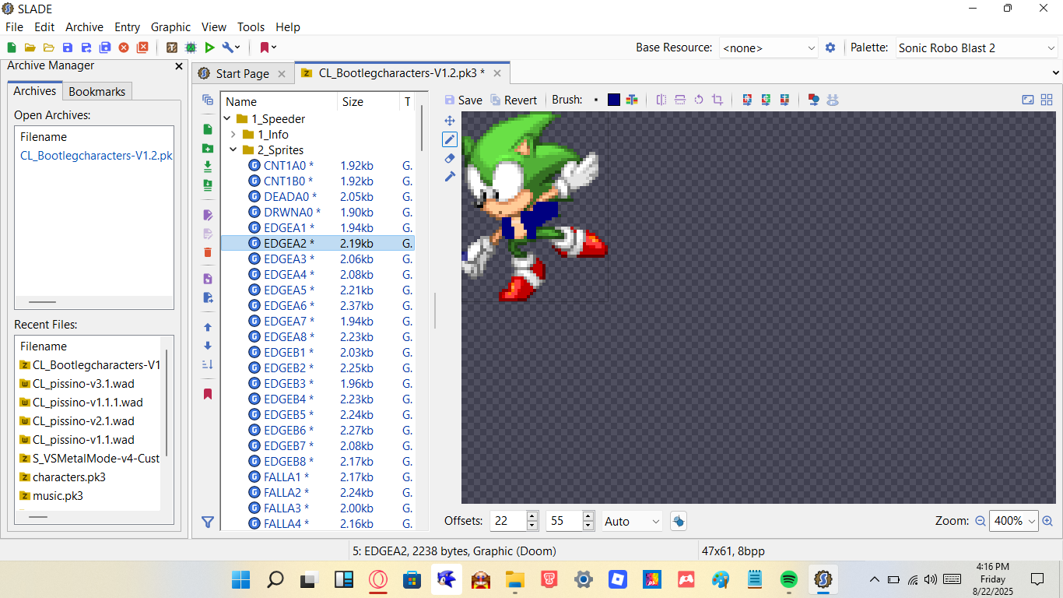Run archive with the green play icon

pyautogui.click(x=209, y=47)
